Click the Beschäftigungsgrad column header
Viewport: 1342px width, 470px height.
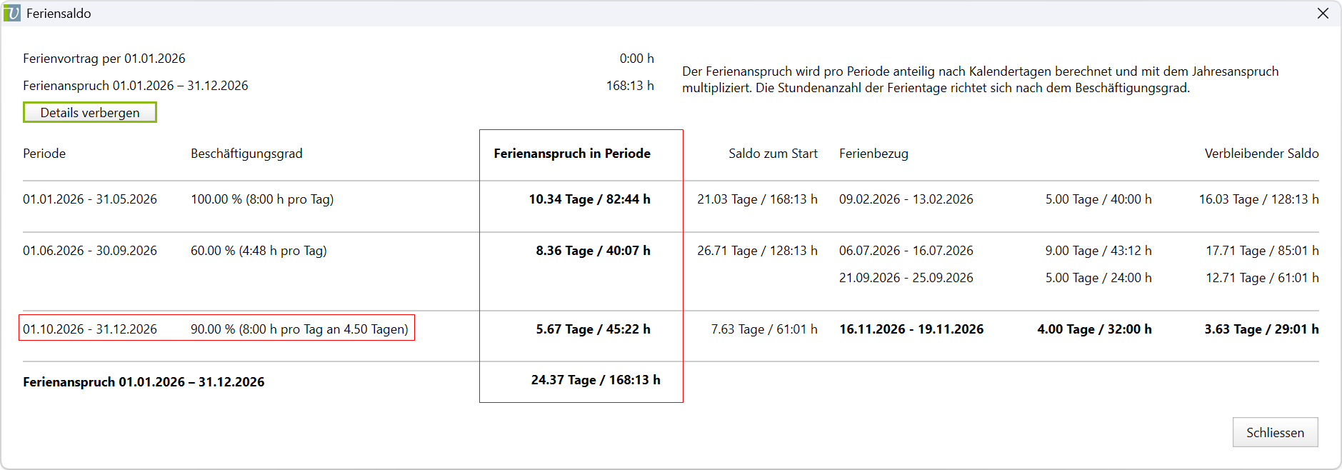pyautogui.click(x=246, y=154)
